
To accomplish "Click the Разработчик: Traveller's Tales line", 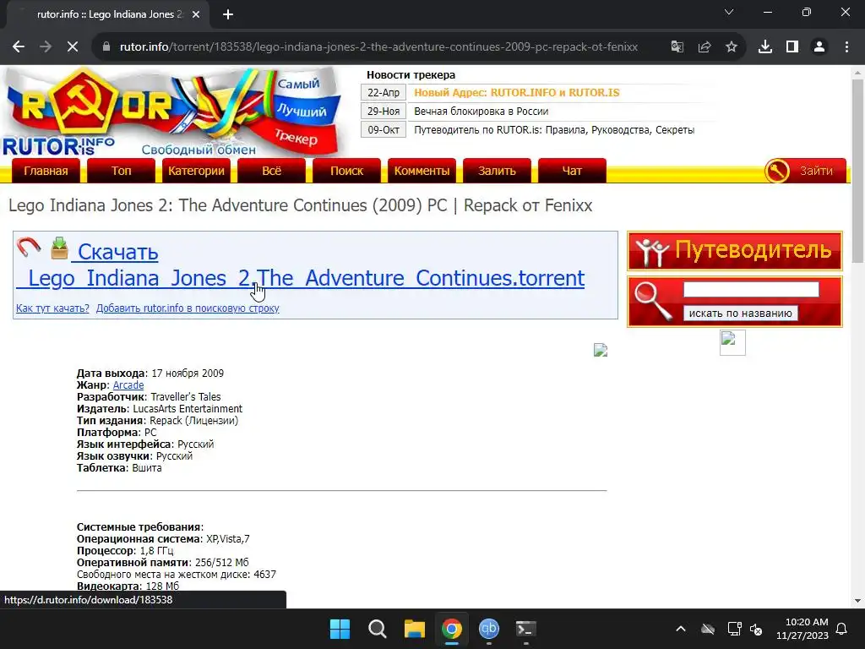I will click(149, 397).
